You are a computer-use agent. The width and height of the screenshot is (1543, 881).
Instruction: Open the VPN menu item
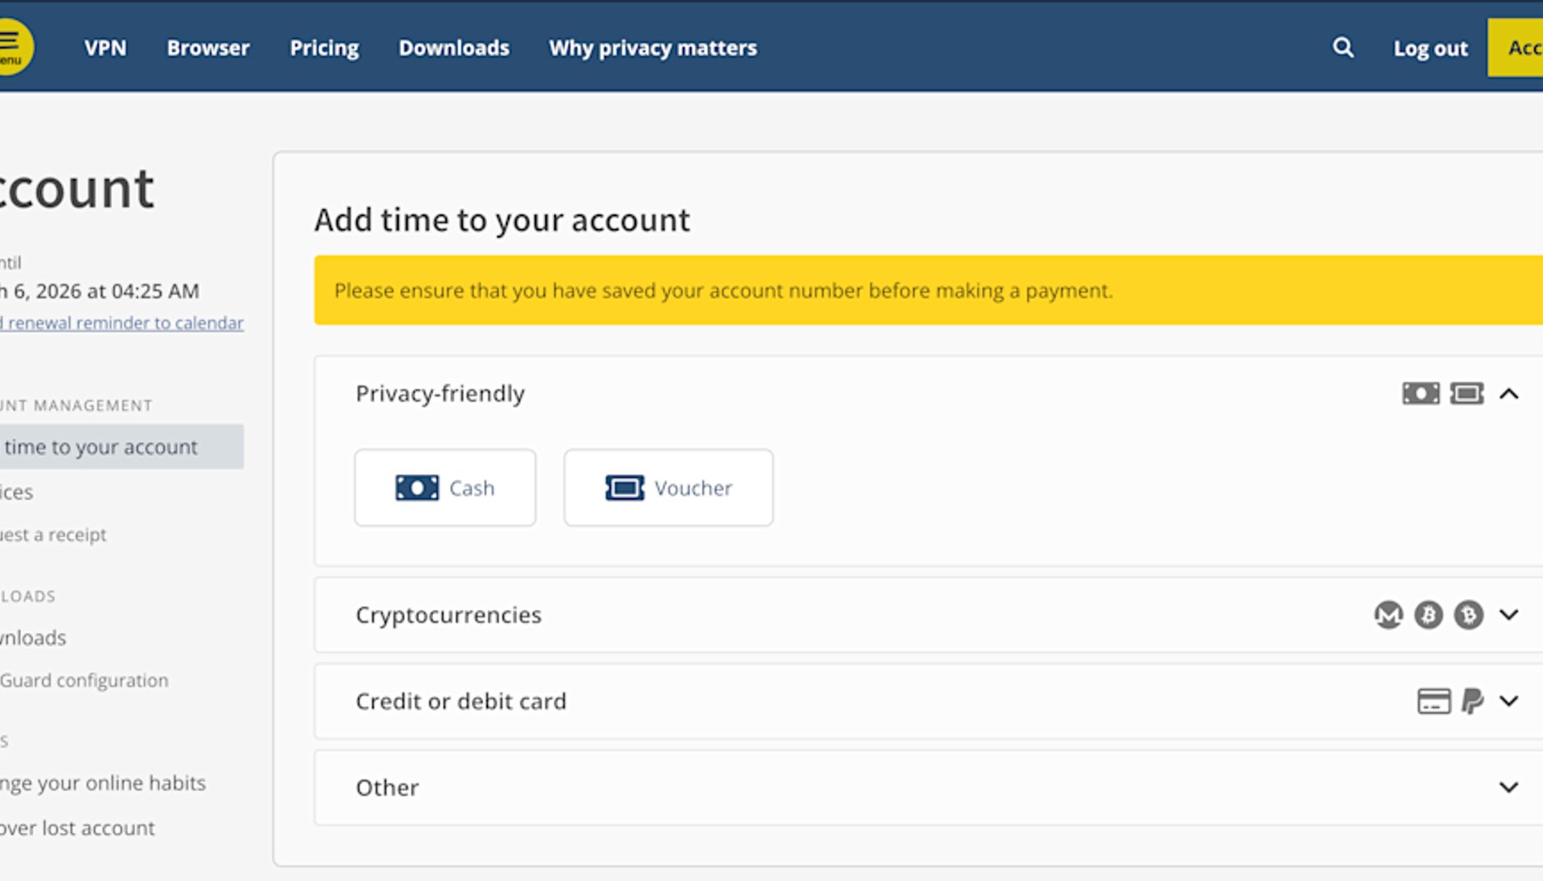pyautogui.click(x=105, y=47)
